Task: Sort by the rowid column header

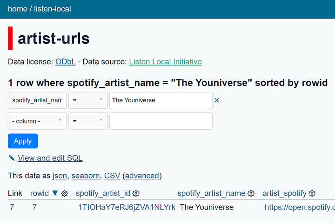Action: [40, 193]
